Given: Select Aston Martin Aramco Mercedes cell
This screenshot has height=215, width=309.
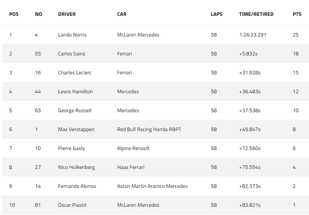Looking at the screenshot, I should point(152,186).
